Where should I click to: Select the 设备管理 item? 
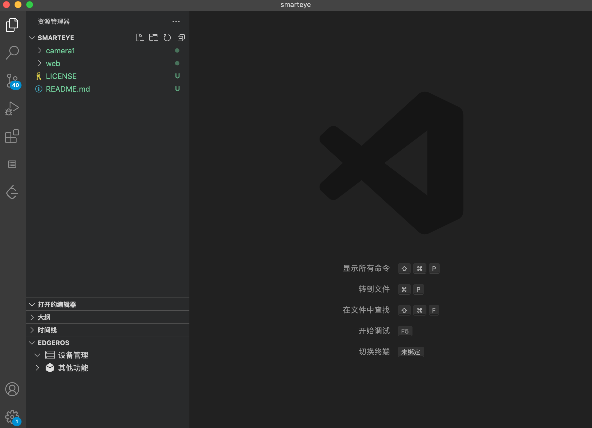coord(73,355)
